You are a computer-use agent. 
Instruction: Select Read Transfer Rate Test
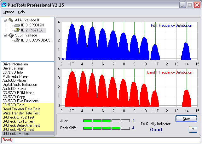pyautogui.click(x=28, y=109)
